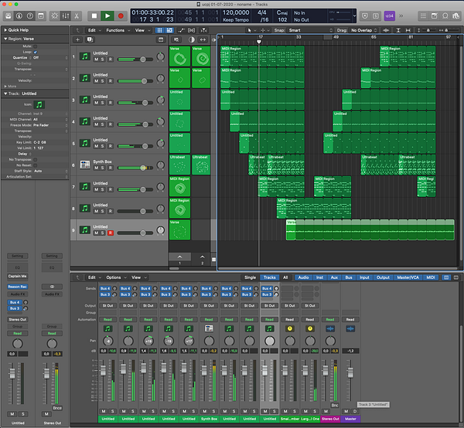Open the mixer Options menu
464x428 pixels.
click(x=114, y=277)
